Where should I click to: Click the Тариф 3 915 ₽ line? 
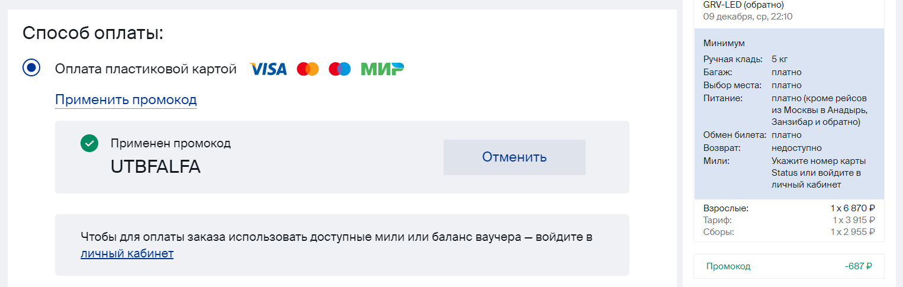pyautogui.click(x=789, y=220)
